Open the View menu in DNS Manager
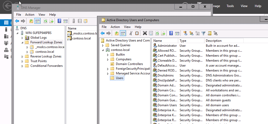 click(x=42, y=15)
